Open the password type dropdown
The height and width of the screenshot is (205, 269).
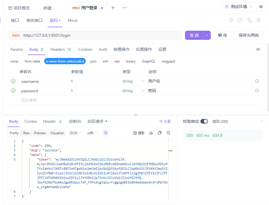coord(143,91)
